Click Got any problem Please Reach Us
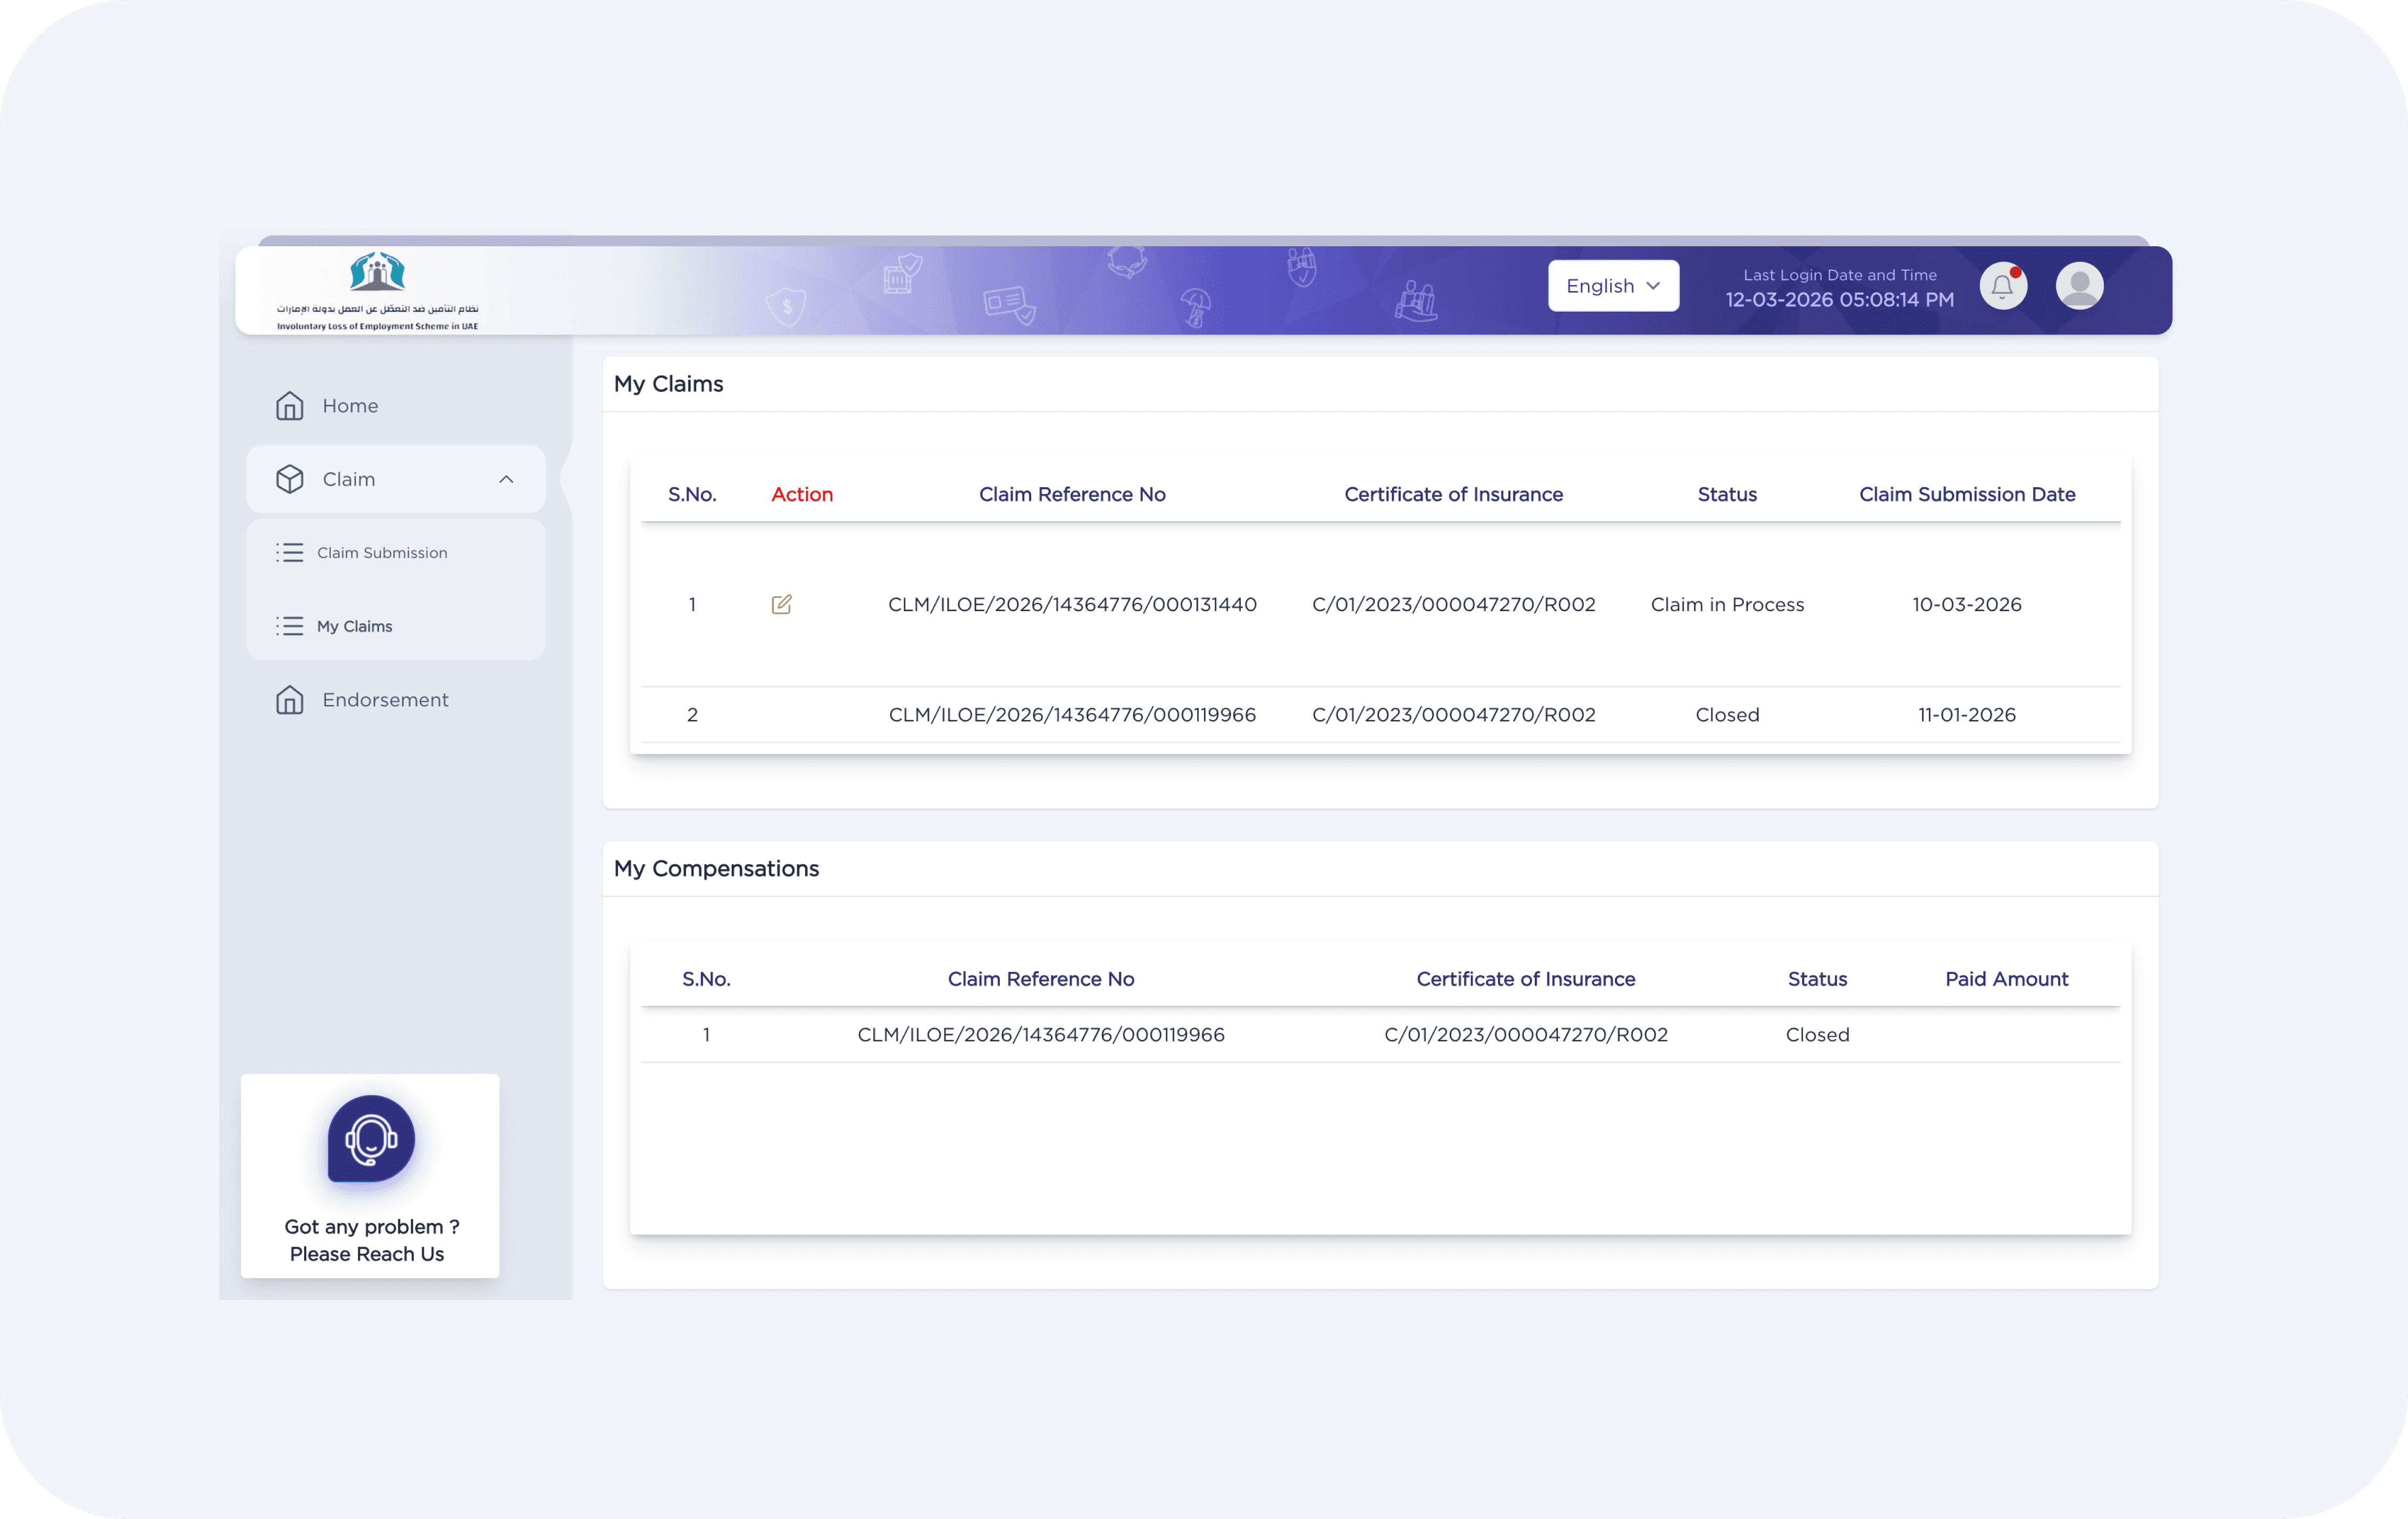 (369, 1240)
